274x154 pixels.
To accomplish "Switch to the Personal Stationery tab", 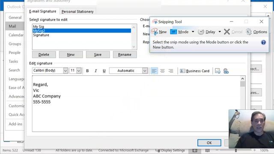I will click(77, 12).
